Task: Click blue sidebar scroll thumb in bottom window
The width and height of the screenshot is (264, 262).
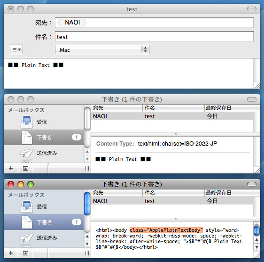Action: coord(87,204)
